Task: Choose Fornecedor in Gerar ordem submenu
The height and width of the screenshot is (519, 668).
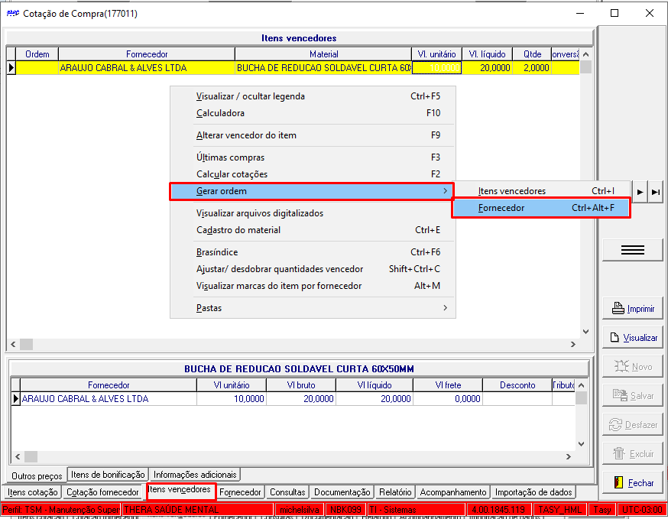Action: click(540, 208)
